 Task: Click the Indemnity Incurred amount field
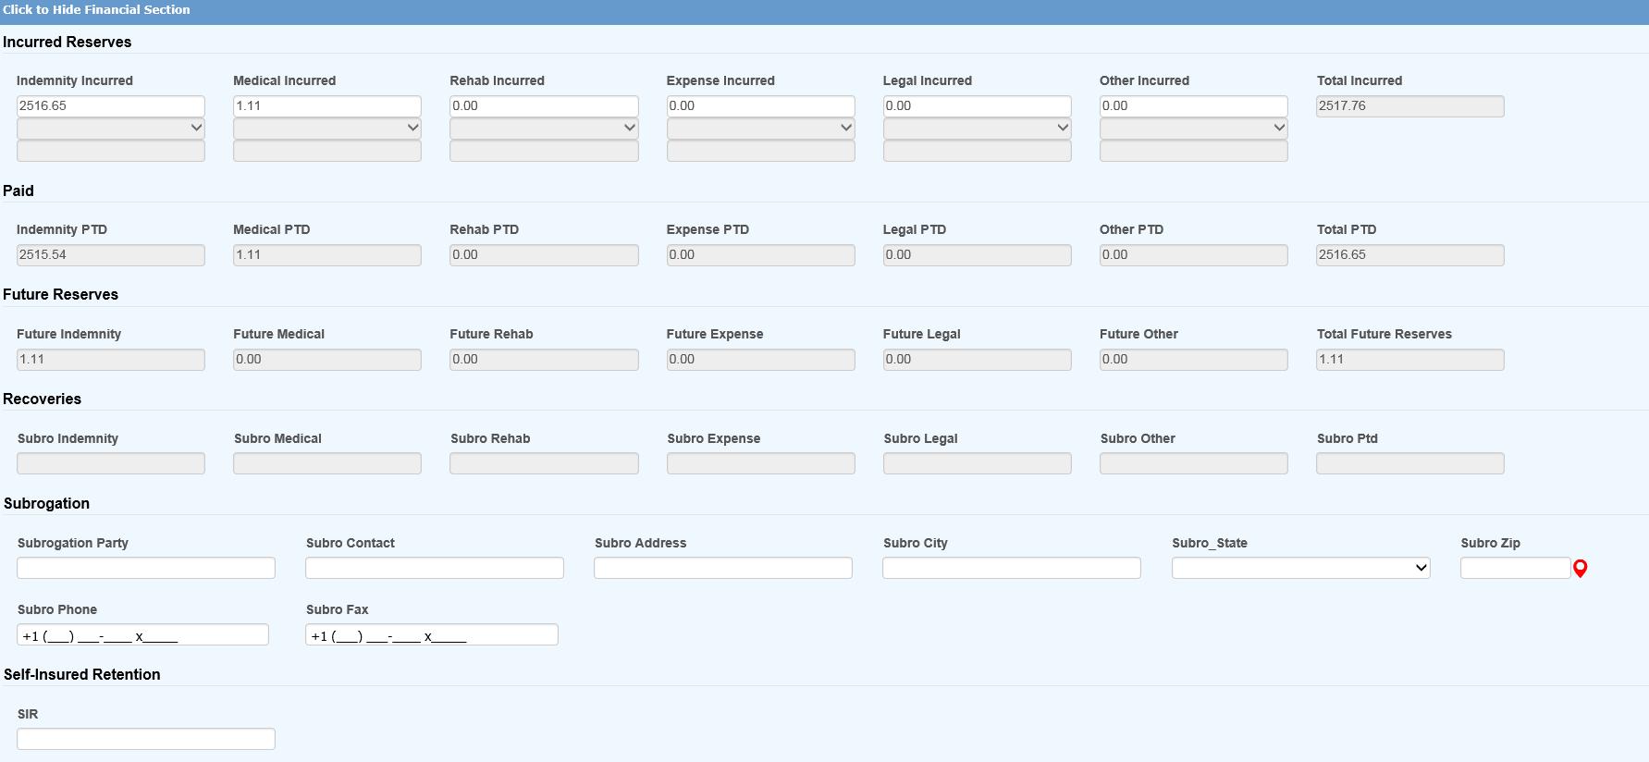(111, 106)
